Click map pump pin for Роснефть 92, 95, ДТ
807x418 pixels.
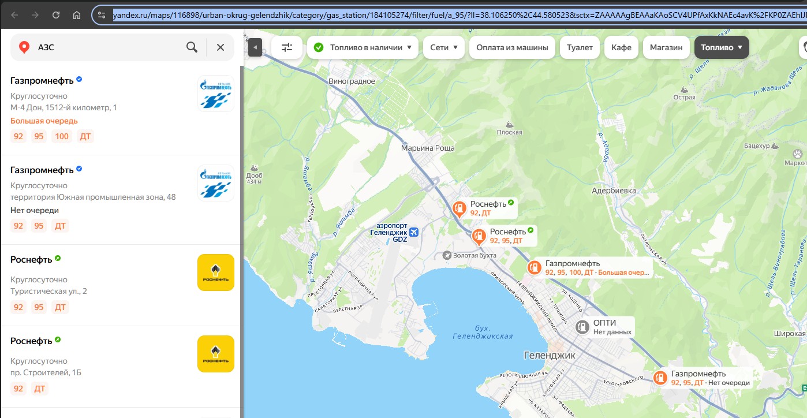479,236
